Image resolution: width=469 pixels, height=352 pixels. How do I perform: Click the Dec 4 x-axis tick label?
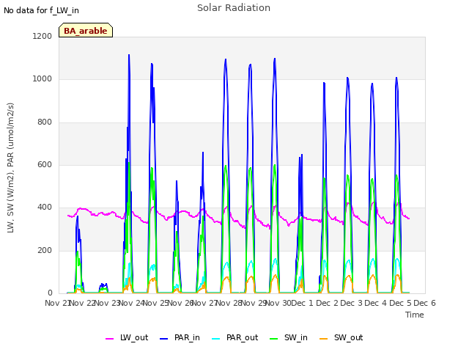[x=375, y=303]
